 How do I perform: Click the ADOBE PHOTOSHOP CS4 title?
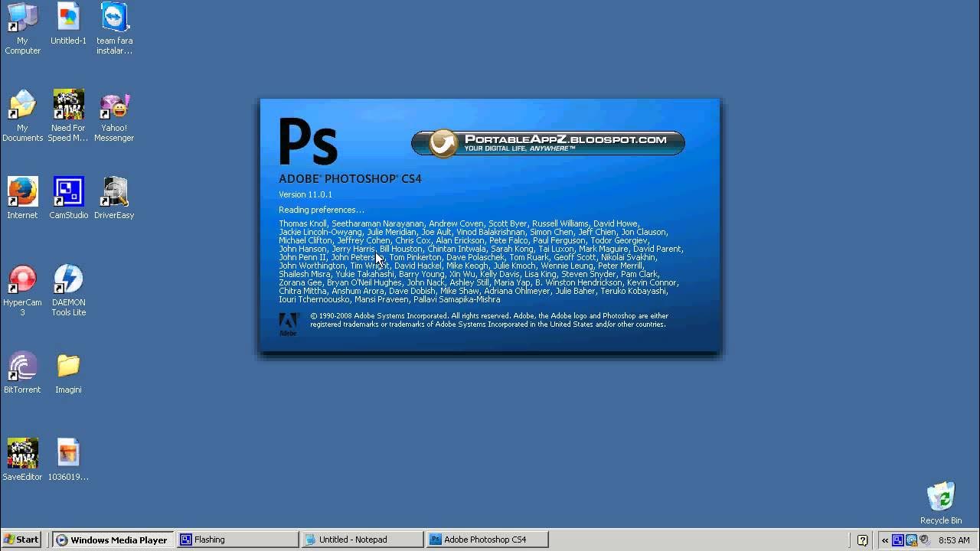click(350, 178)
